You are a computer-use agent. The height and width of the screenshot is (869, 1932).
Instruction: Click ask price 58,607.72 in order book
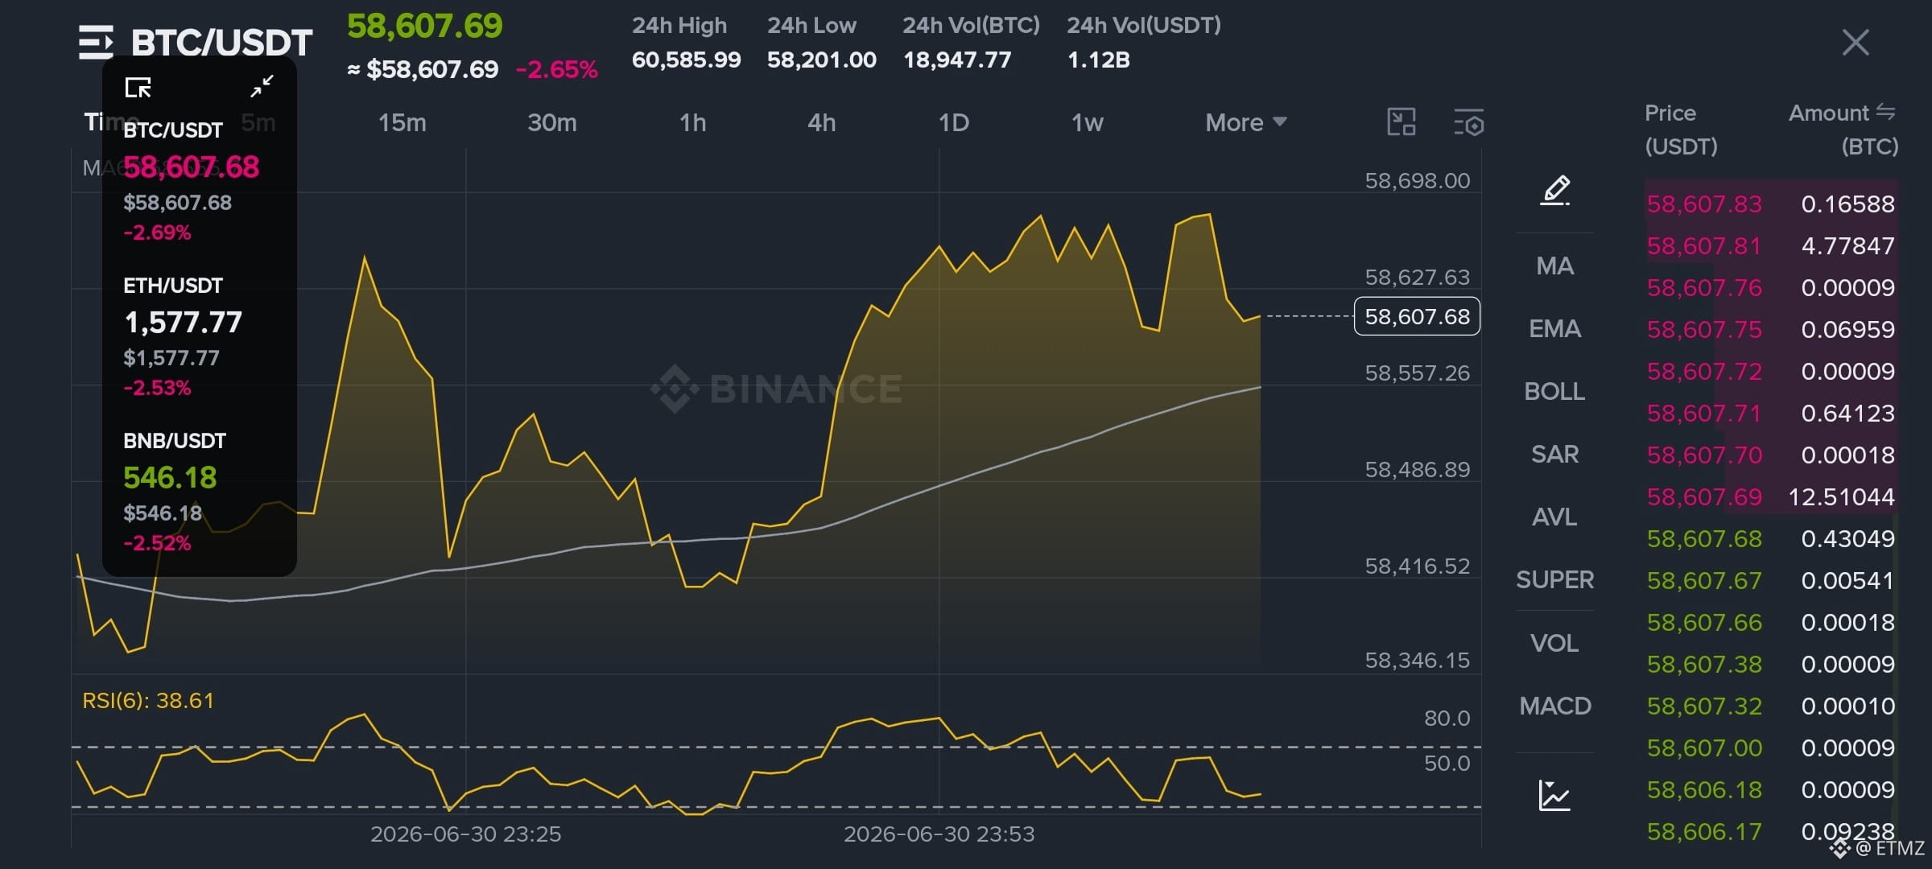[x=1704, y=371]
